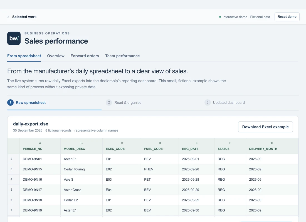Click the VEHICLE_NO column header
The image size is (306, 222).
click(40, 146)
